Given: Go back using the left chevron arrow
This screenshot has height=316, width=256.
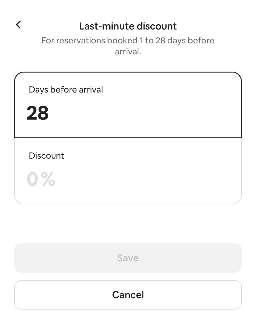Looking at the screenshot, I should [x=18, y=25].
